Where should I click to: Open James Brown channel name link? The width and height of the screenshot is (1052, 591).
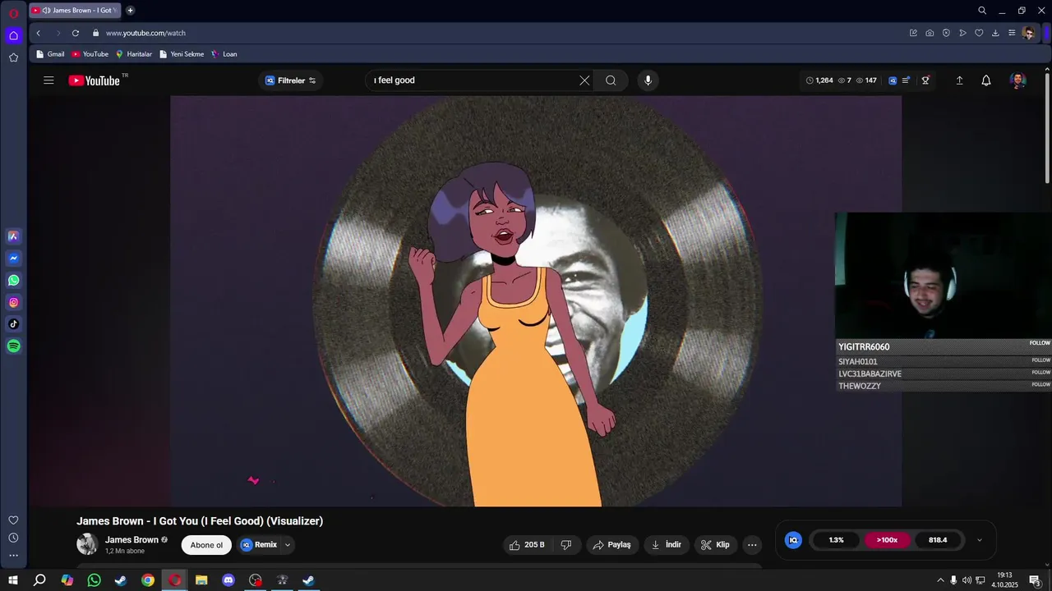tap(131, 540)
